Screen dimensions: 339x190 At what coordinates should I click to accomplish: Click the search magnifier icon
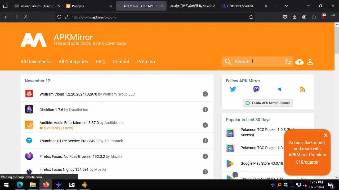pos(228,62)
